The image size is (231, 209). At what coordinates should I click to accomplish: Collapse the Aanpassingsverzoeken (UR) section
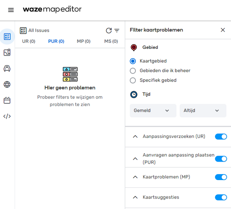coord(135,137)
